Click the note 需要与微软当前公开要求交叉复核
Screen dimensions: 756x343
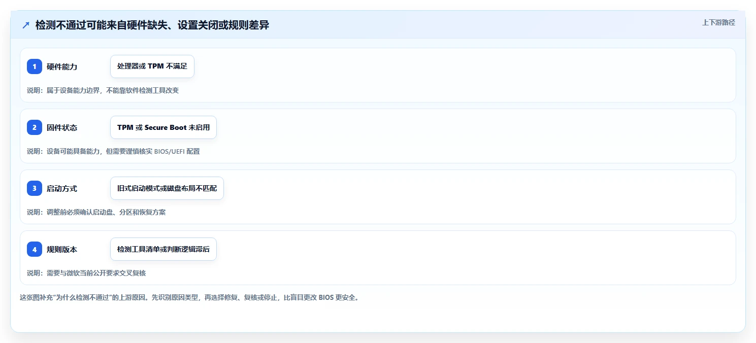(86, 273)
